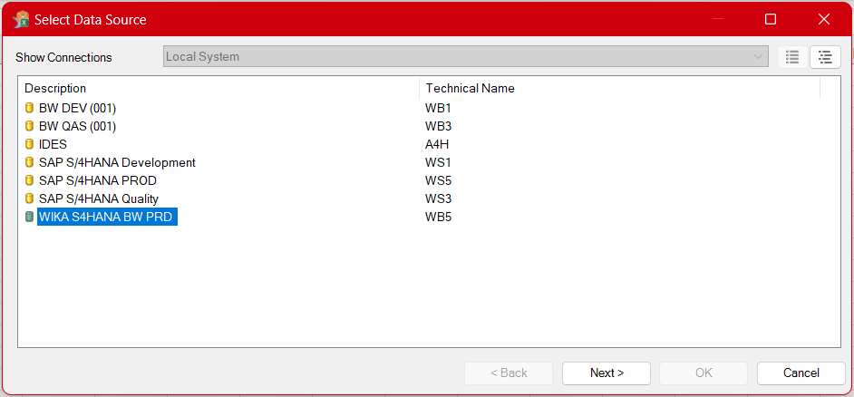Click the SAP S/4HANA Development icon
Viewport: 854px width, 397px height.
[x=29, y=162]
